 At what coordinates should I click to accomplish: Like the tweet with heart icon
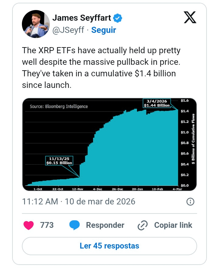coord(29,225)
